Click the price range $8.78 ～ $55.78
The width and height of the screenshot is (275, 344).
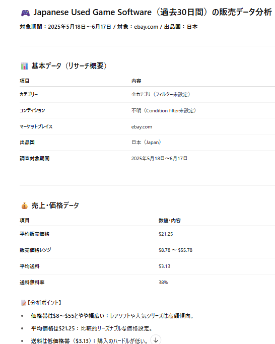coord(175,250)
